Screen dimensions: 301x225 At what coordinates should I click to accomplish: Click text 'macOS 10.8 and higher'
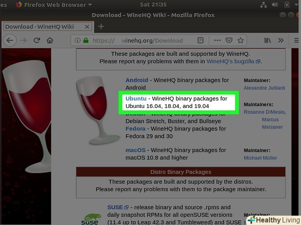(x=157, y=158)
